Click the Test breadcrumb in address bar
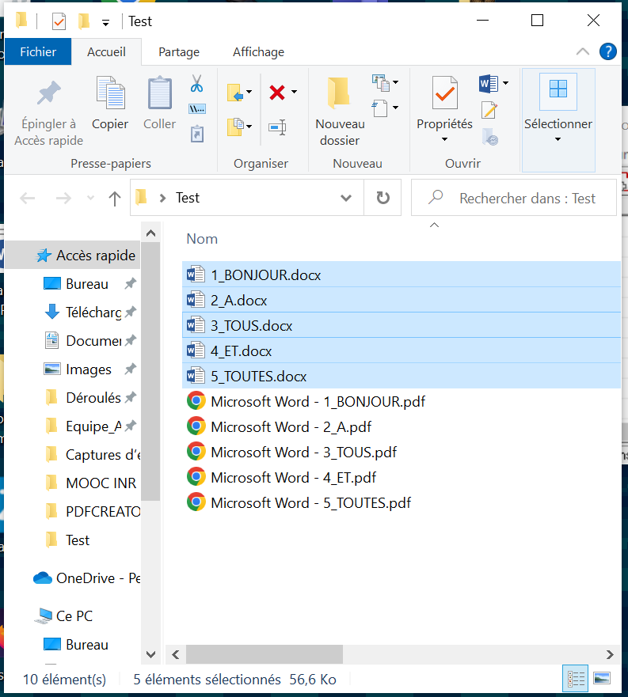The image size is (628, 697). [188, 198]
